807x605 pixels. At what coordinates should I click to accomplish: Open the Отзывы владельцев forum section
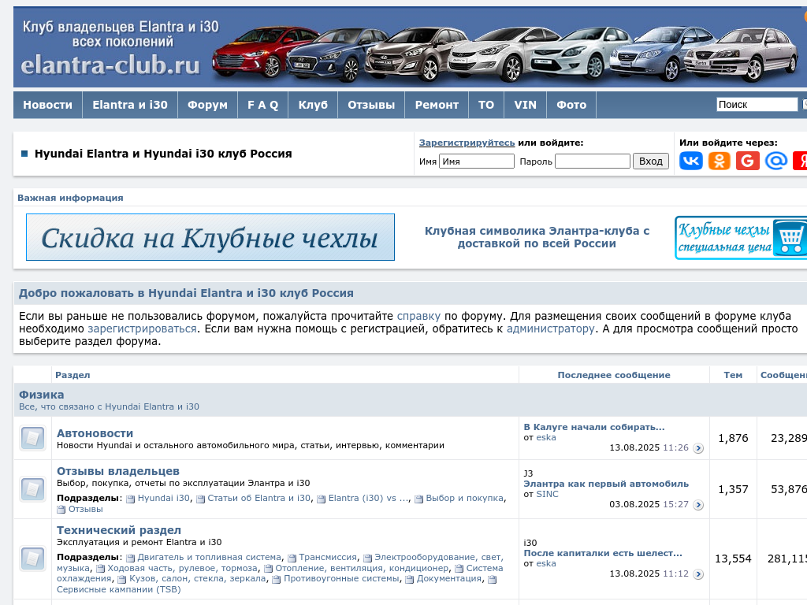pos(118,471)
